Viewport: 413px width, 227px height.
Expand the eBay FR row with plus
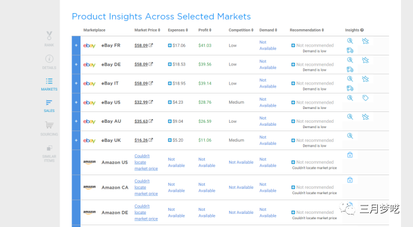[76, 45]
